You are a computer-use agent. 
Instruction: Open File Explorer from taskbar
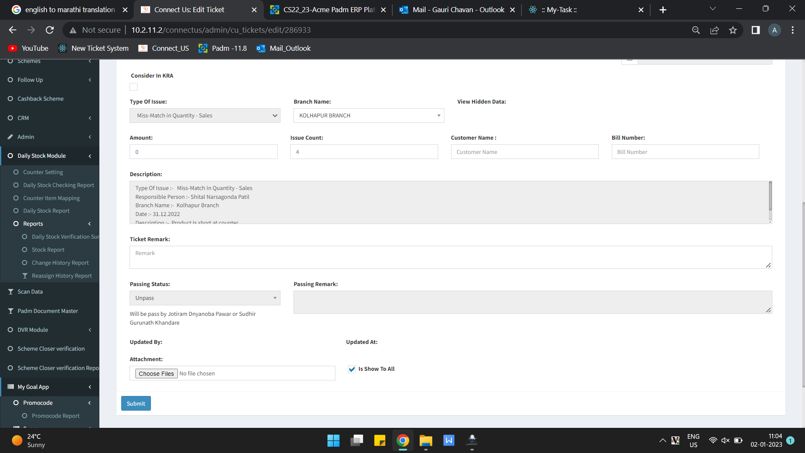[426, 440]
